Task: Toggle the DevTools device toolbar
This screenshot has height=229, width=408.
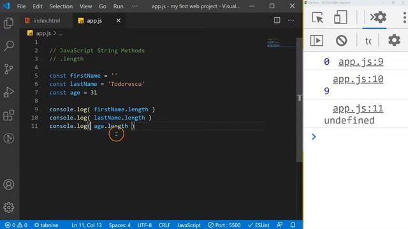Action: (x=340, y=17)
